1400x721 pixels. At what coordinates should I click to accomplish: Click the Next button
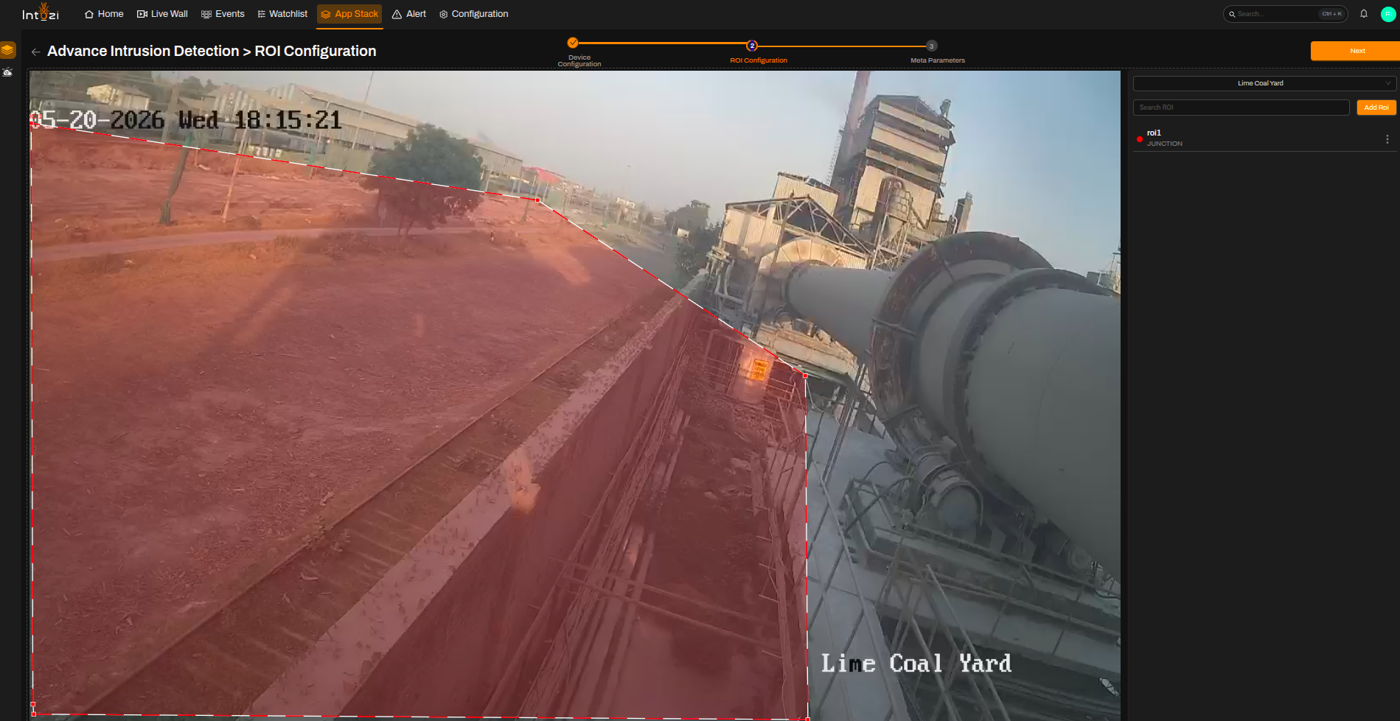pyautogui.click(x=1355, y=51)
